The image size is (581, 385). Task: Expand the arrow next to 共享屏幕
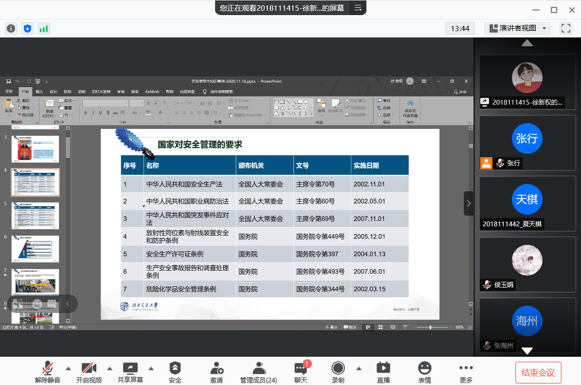tap(151, 369)
